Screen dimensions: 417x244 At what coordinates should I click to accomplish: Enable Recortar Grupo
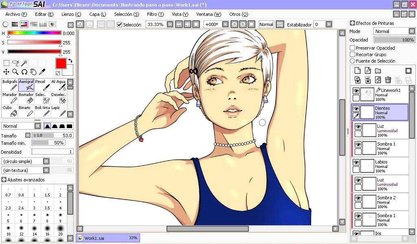coord(353,54)
